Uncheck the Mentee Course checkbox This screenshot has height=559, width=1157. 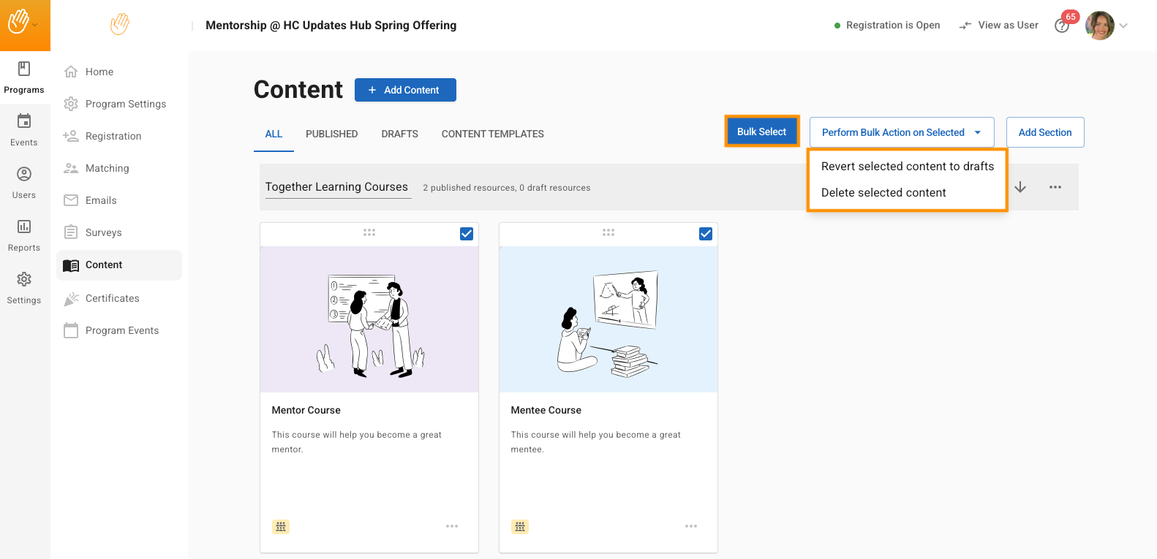click(706, 234)
